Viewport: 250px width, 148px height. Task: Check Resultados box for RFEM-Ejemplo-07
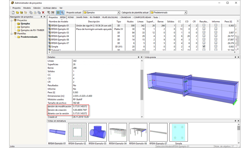[204, 43]
